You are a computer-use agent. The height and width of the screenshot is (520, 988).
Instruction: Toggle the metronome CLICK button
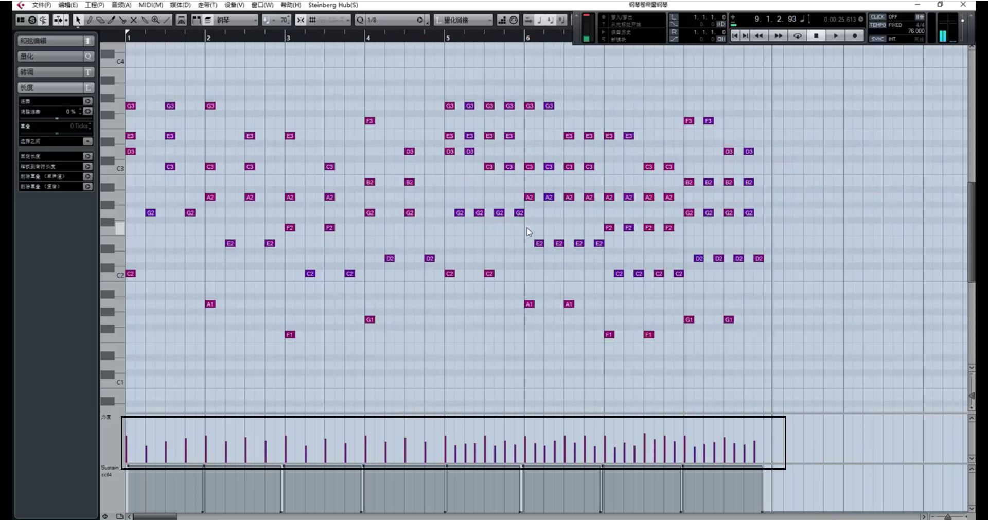(878, 17)
